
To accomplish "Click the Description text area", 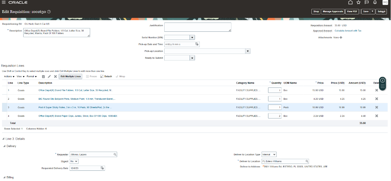I will 57,33.
